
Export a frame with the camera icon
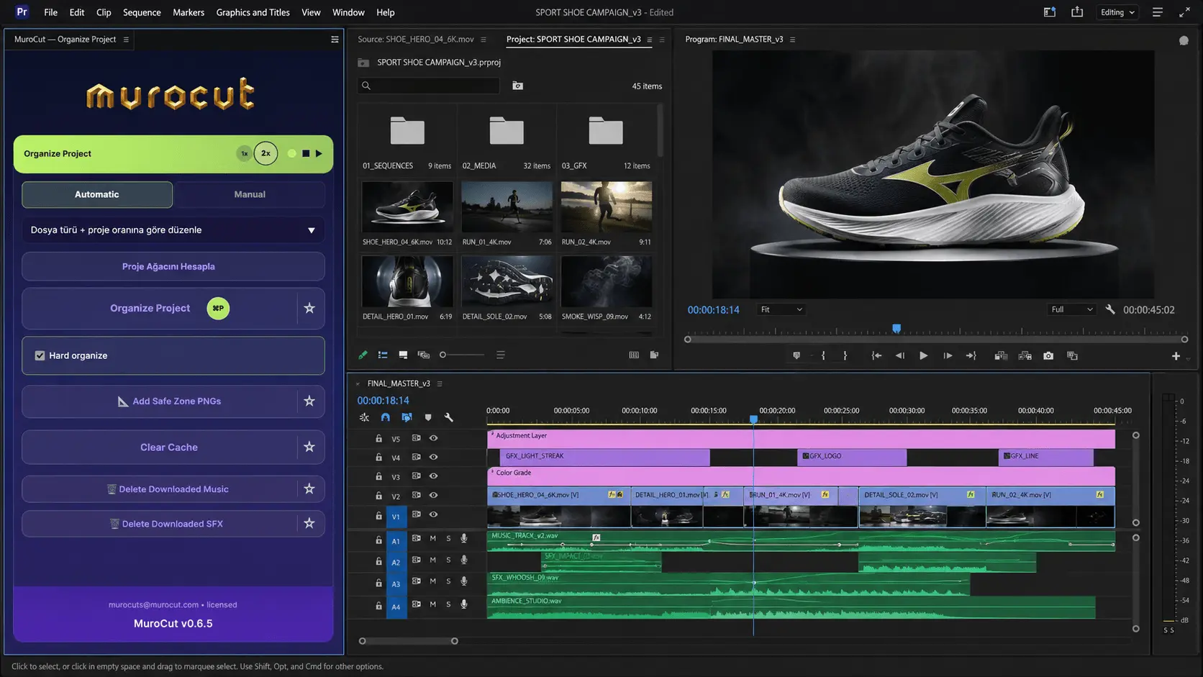point(1048,355)
